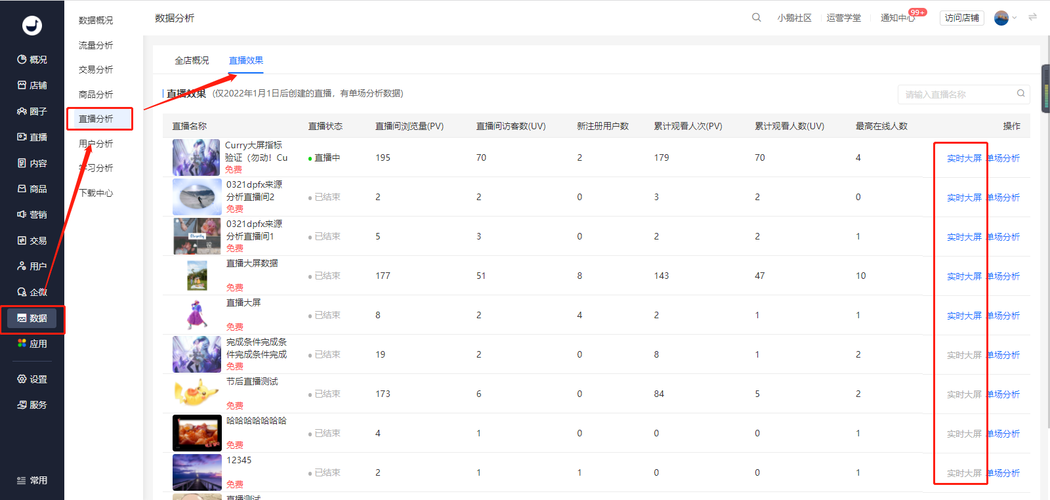The image size is (1050, 500).
Task: Click the 访问店铺 button
Action: [962, 18]
